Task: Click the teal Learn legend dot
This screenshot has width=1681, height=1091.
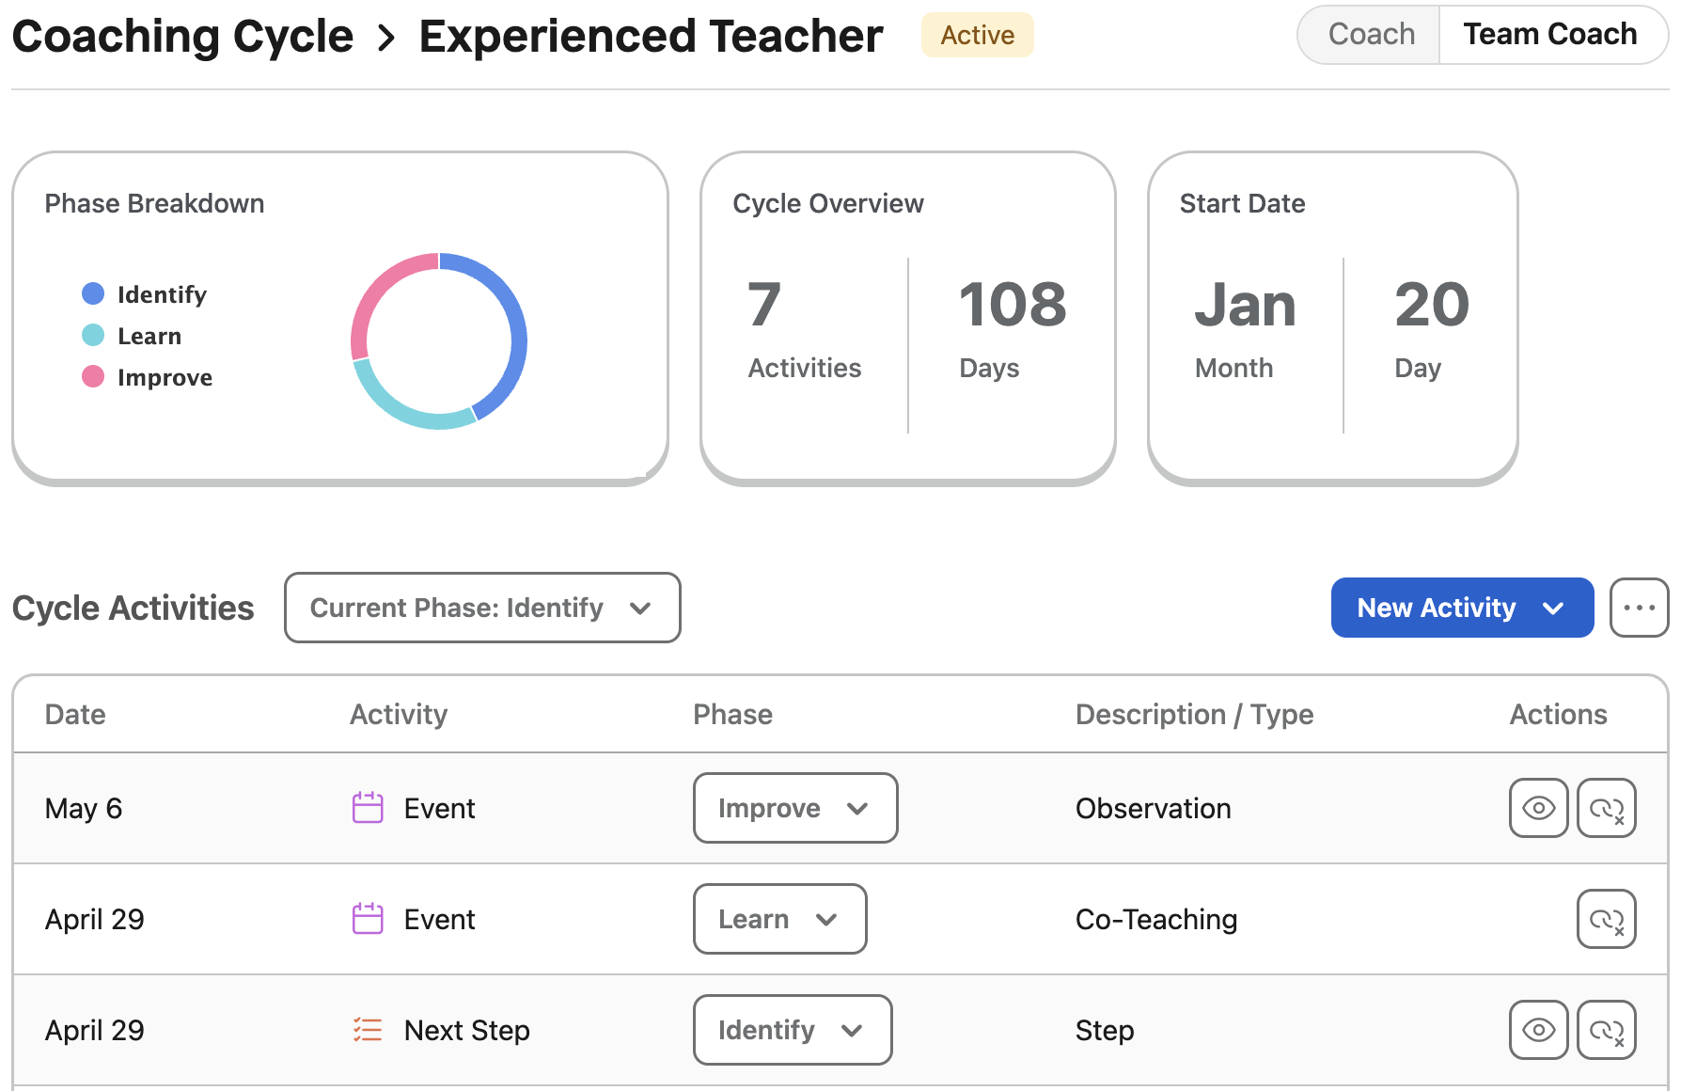Action: [x=93, y=335]
